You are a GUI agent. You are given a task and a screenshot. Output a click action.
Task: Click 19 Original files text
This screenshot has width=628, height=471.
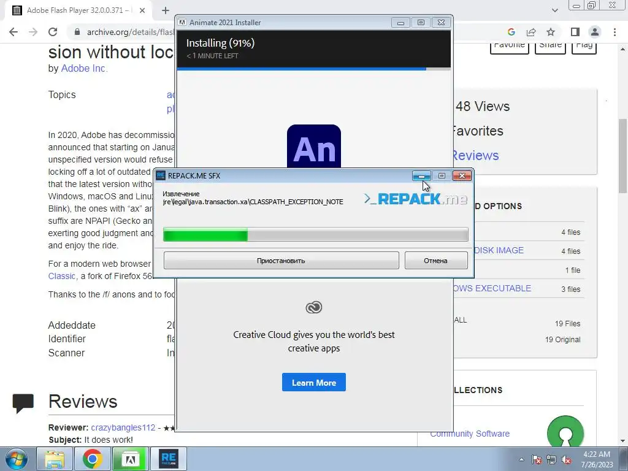click(563, 340)
